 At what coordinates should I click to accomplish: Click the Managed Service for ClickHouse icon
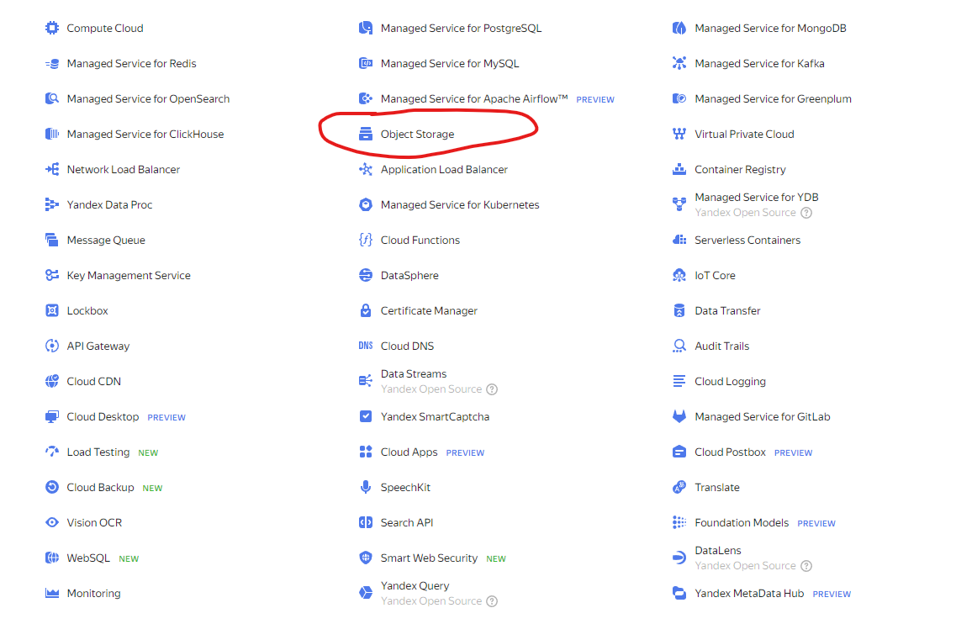(x=52, y=135)
